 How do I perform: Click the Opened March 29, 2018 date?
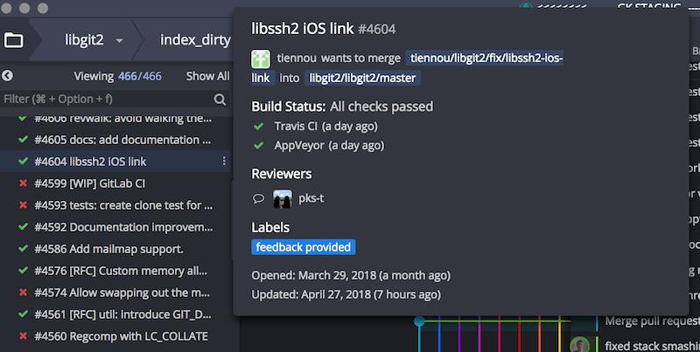coord(351,275)
